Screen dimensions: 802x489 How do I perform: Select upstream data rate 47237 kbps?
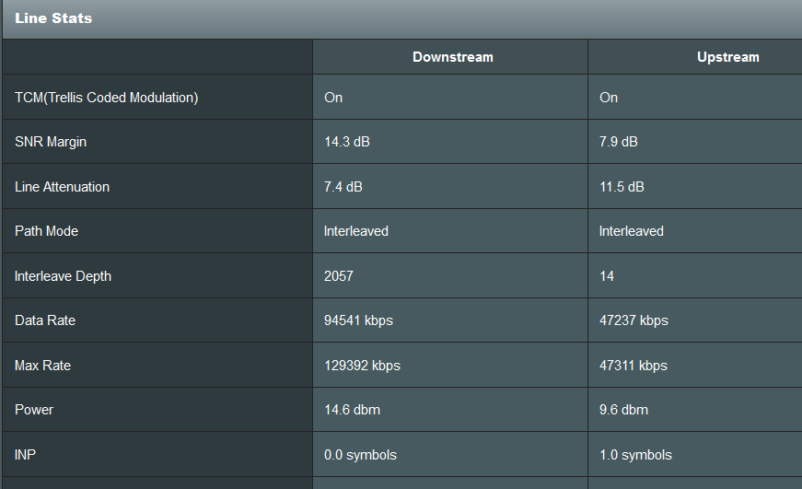coord(633,320)
